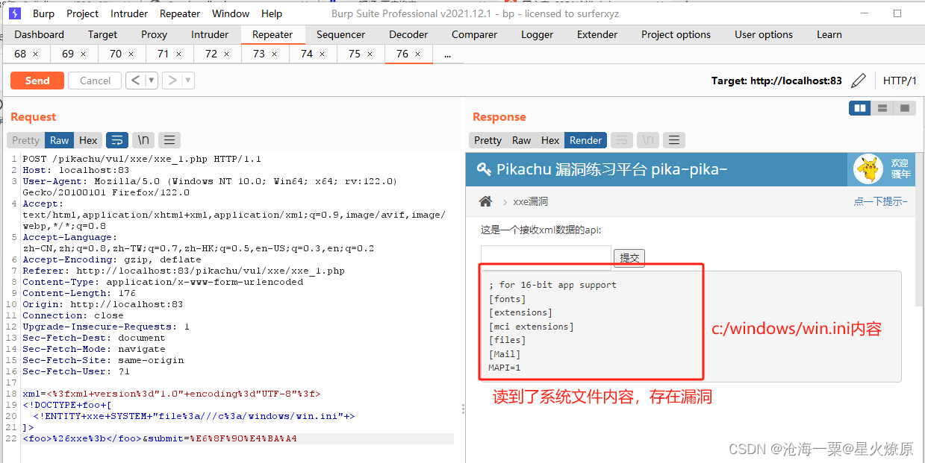The image size is (925, 463).
Task: Open HTTP/1 protocol selector
Action: pos(900,81)
